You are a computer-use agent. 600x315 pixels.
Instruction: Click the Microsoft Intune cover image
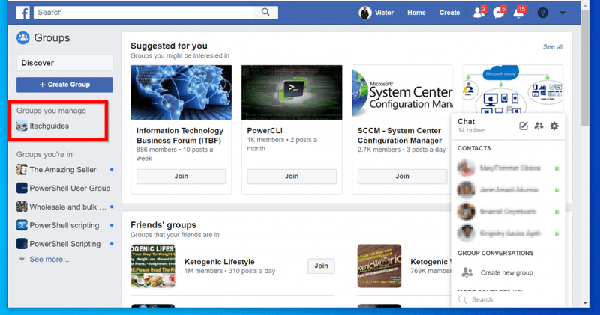pos(513,90)
